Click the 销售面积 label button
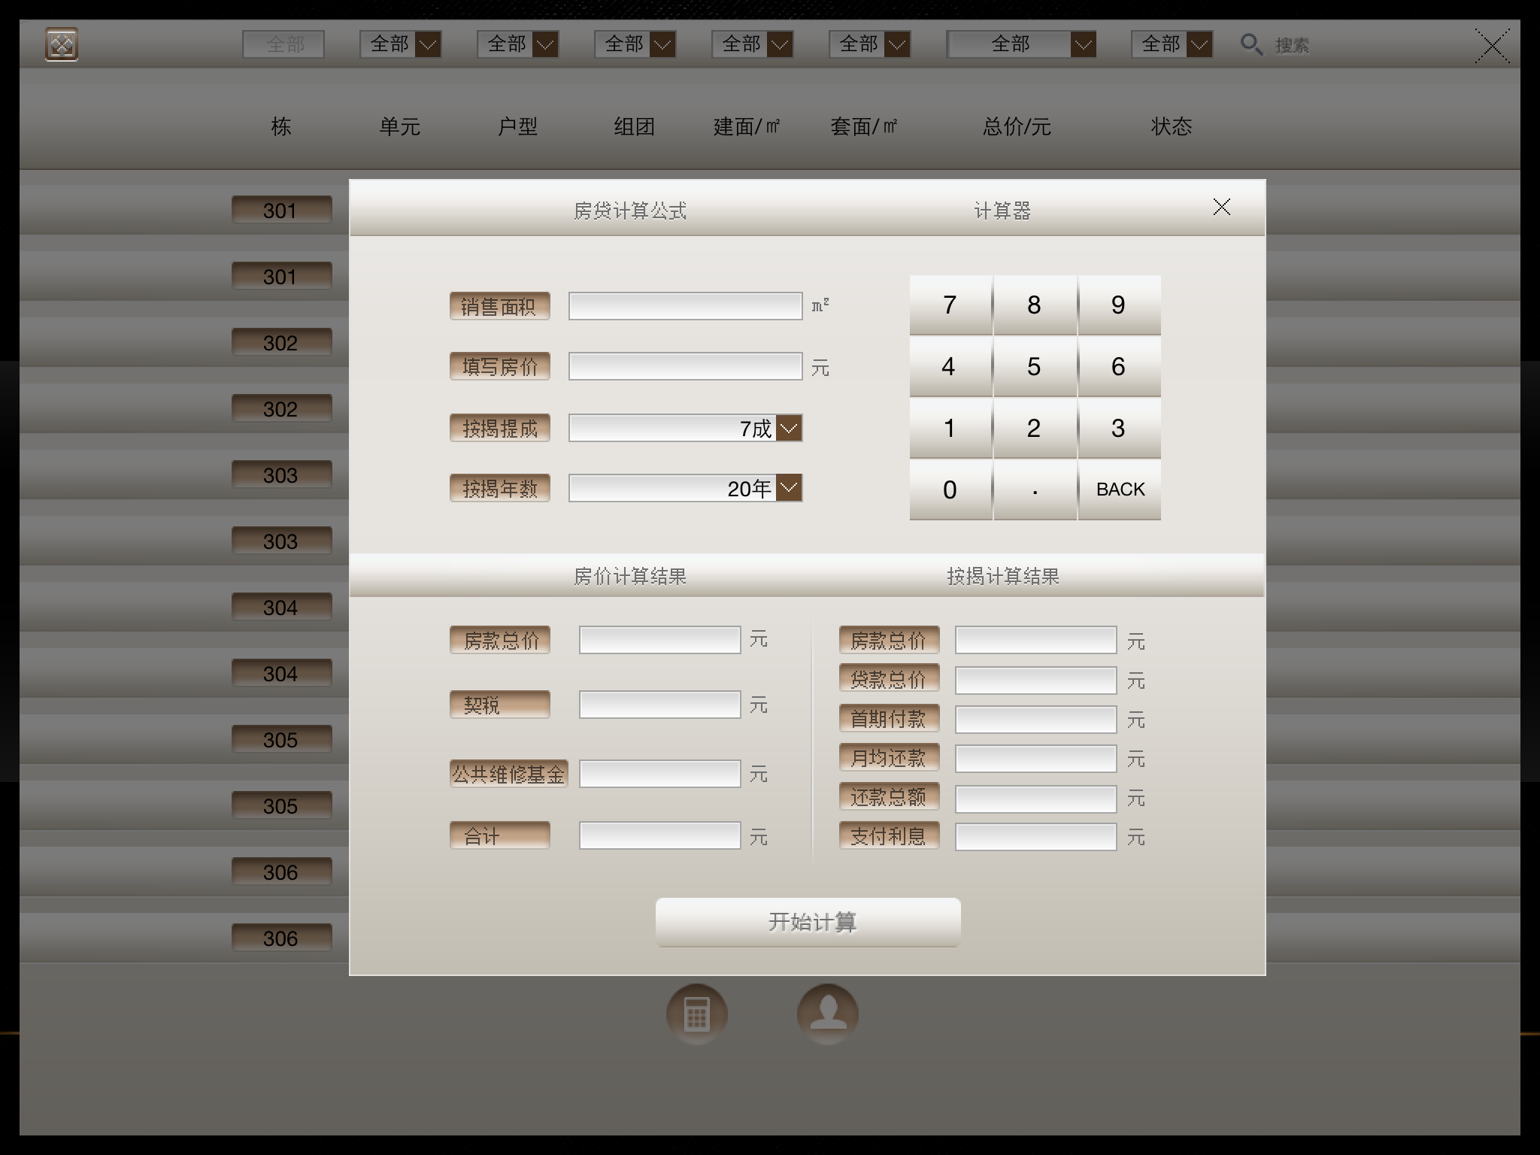The width and height of the screenshot is (1540, 1155). 500,306
